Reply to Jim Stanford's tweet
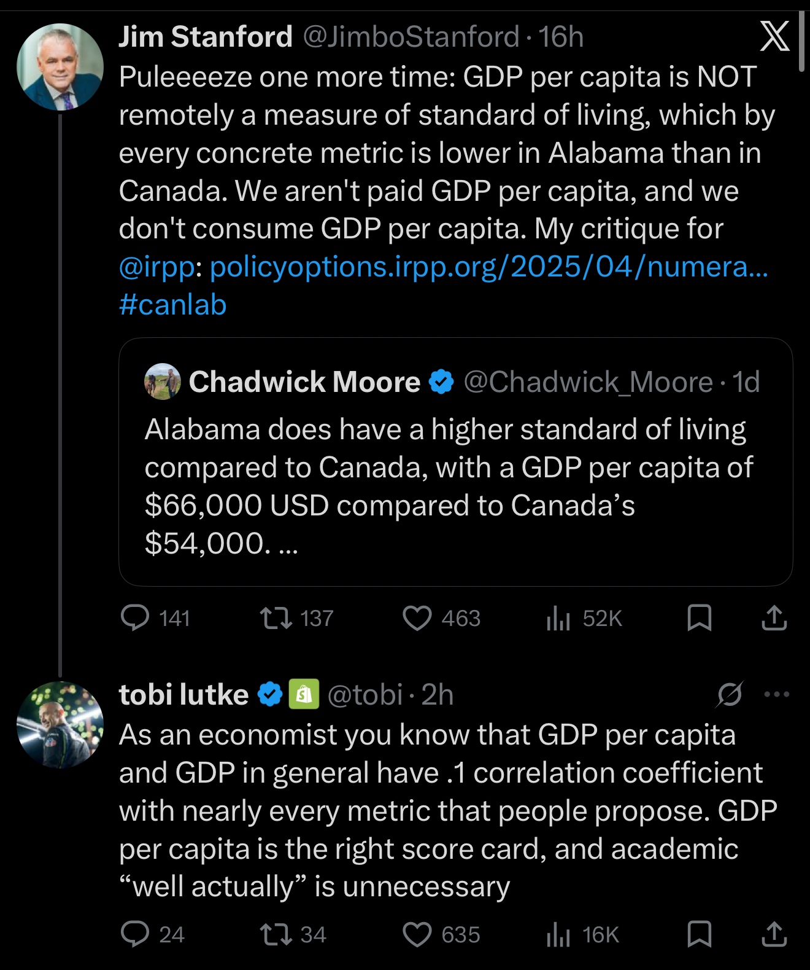The width and height of the screenshot is (810, 970). (135, 618)
